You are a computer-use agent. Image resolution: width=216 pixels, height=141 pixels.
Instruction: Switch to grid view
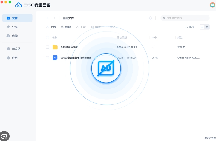tap(207, 27)
